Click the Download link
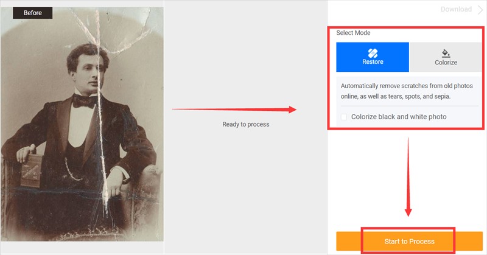The width and height of the screenshot is (487, 255). (456, 9)
